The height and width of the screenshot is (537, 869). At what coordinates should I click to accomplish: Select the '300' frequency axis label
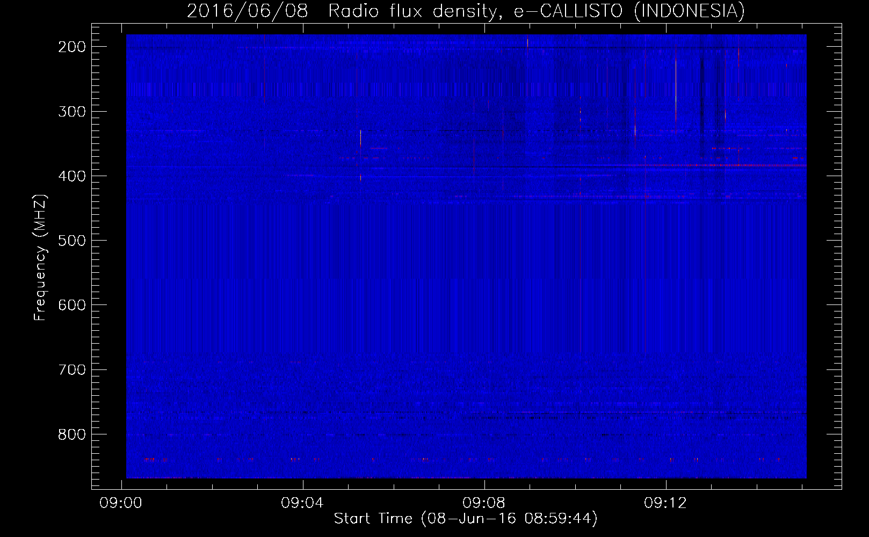click(x=72, y=112)
